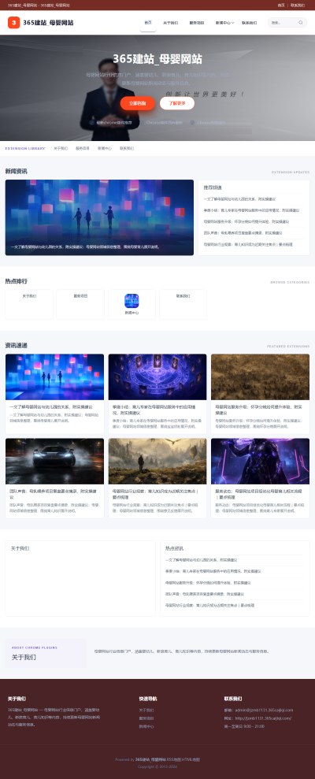Click the white 了解更多 hero button
This screenshot has width=315, height=779.
[x=177, y=103]
